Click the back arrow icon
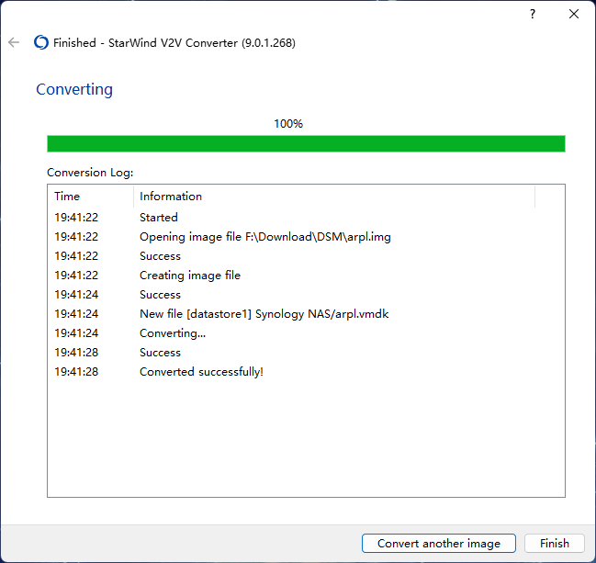This screenshot has width=596, height=563. [x=14, y=42]
